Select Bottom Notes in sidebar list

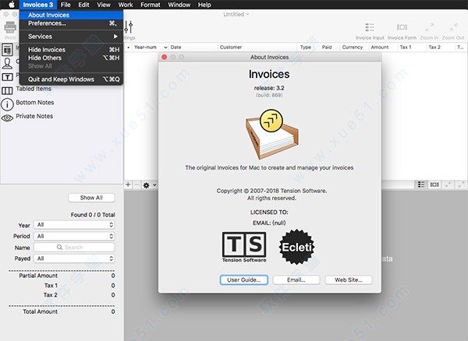pos(35,103)
